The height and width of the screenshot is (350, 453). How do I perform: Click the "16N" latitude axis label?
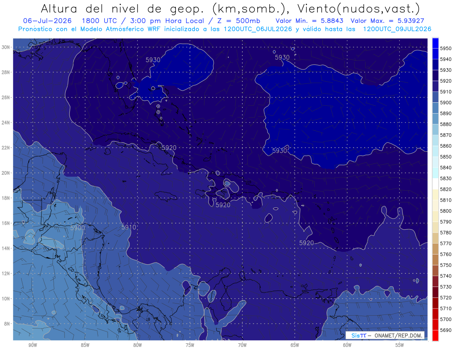point(6,223)
